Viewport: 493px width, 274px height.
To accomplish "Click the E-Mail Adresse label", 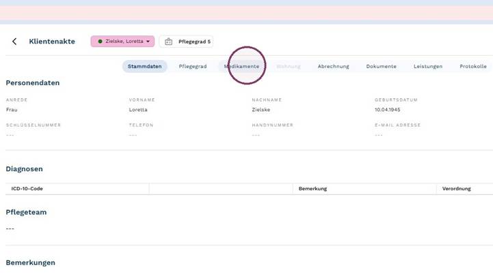I will pyautogui.click(x=397, y=125).
